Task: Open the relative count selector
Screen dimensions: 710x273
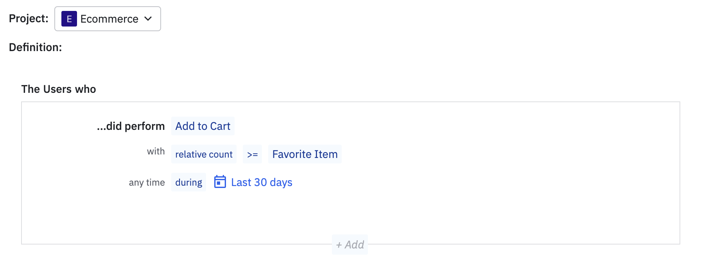Action: click(x=204, y=154)
